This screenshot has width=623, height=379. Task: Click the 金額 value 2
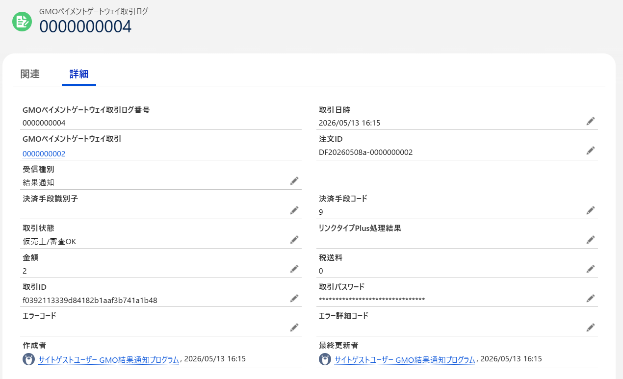[x=25, y=271]
